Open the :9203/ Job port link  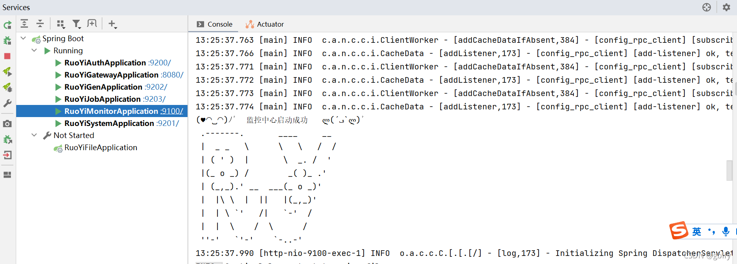tap(154, 99)
